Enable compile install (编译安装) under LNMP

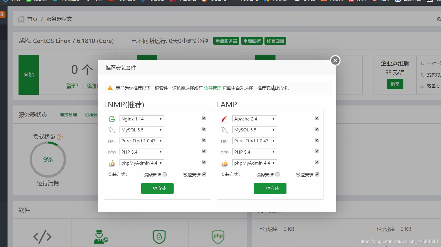165,174
